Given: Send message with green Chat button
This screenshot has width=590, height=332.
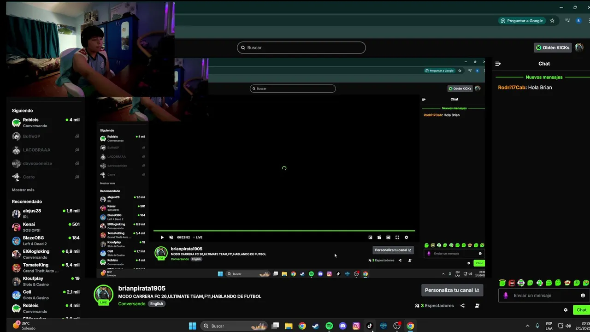Looking at the screenshot, I should pos(581,310).
